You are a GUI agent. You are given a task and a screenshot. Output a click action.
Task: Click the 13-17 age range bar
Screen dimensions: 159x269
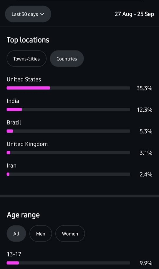pyautogui.click(x=68, y=263)
